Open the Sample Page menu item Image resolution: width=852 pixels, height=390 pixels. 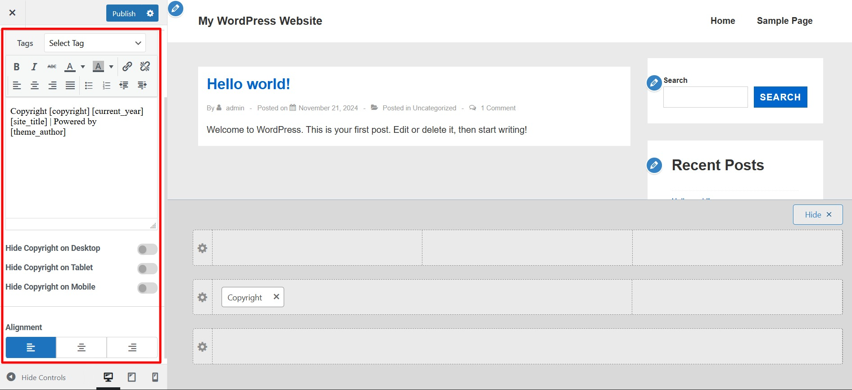(784, 21)
